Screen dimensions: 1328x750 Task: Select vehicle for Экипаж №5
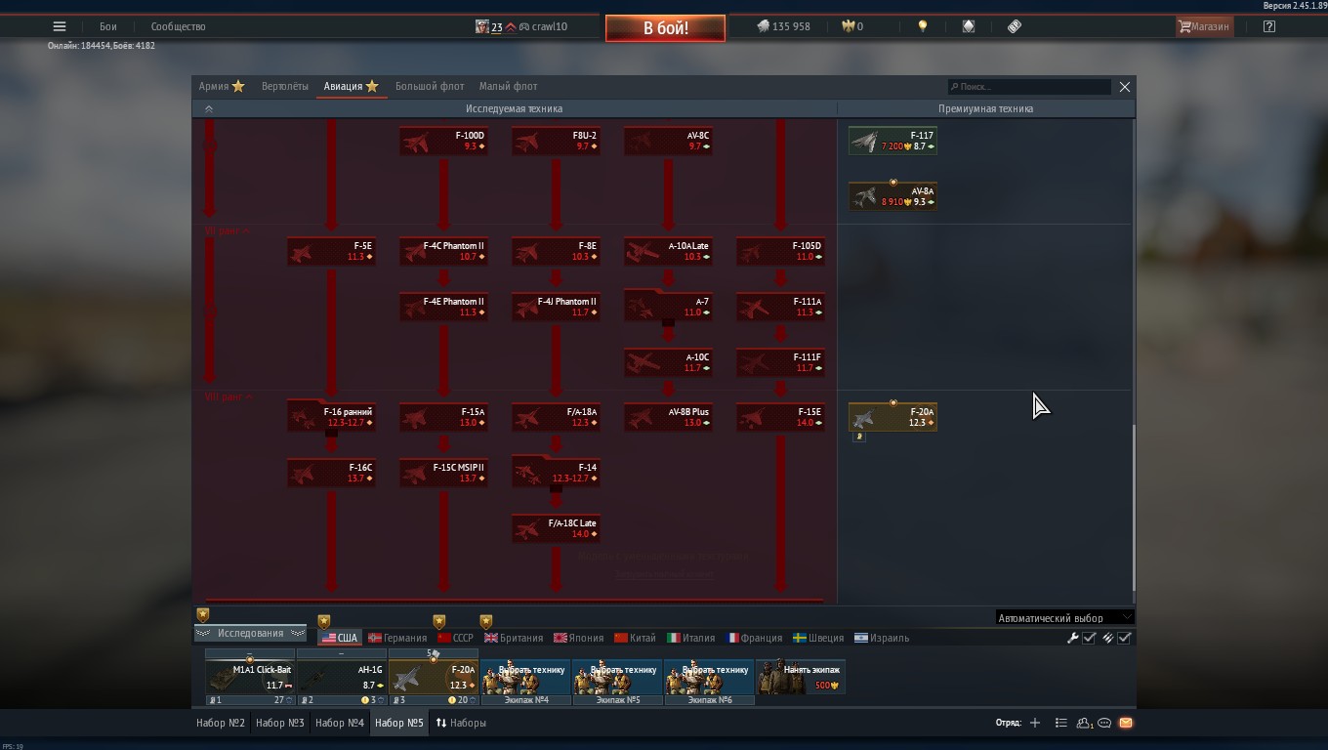[x=617, y=678]
